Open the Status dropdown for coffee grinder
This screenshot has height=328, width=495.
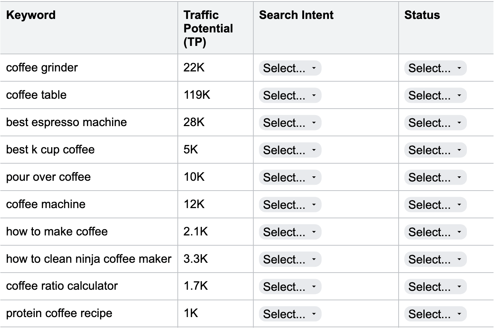coord(435,68)
